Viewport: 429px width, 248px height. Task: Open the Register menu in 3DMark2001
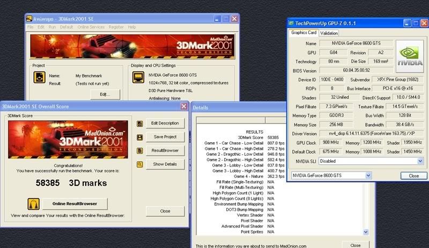point(116,27)
